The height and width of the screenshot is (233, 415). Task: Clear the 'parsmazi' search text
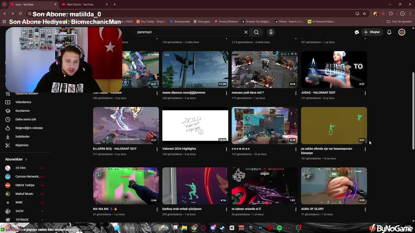click(x=246, y=32)
